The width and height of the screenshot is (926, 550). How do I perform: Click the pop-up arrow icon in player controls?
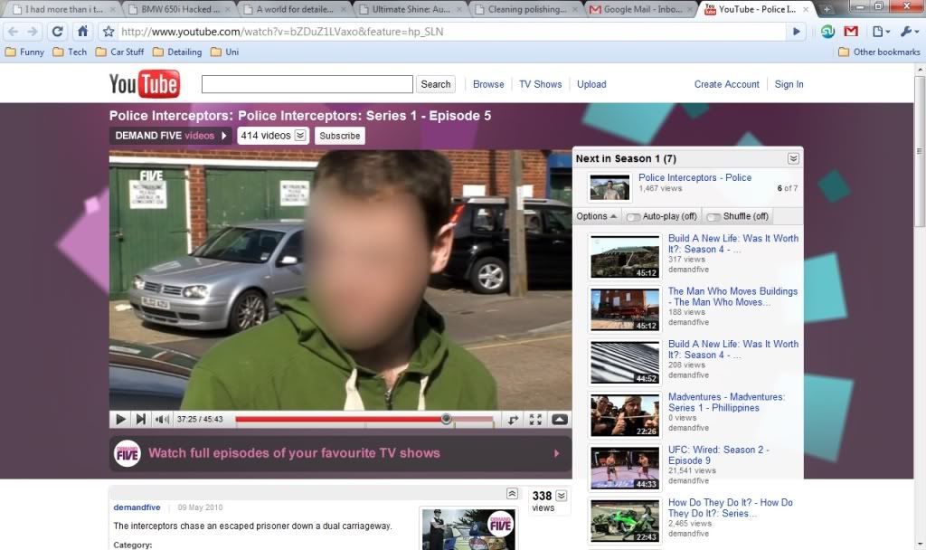point(512,419)
